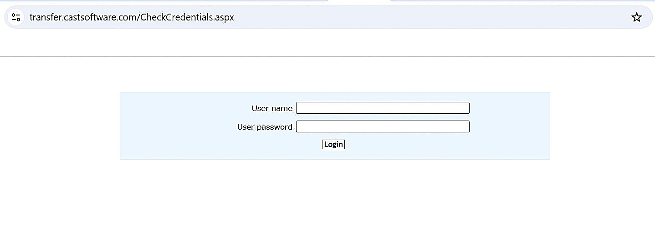Click the browser tab strip above address bar
The height and width of the screenshot is (227, 655).
358,1
